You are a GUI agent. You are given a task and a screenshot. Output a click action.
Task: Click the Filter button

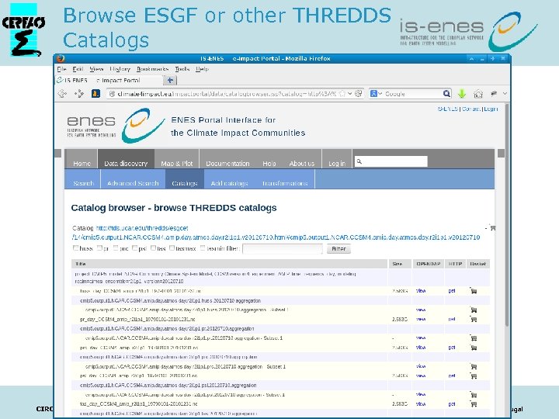(x=339, y=249)
